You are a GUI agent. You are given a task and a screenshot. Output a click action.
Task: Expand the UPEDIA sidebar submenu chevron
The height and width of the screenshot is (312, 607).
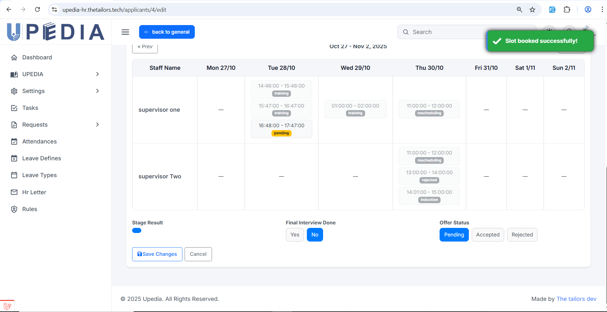coord(97,74)
